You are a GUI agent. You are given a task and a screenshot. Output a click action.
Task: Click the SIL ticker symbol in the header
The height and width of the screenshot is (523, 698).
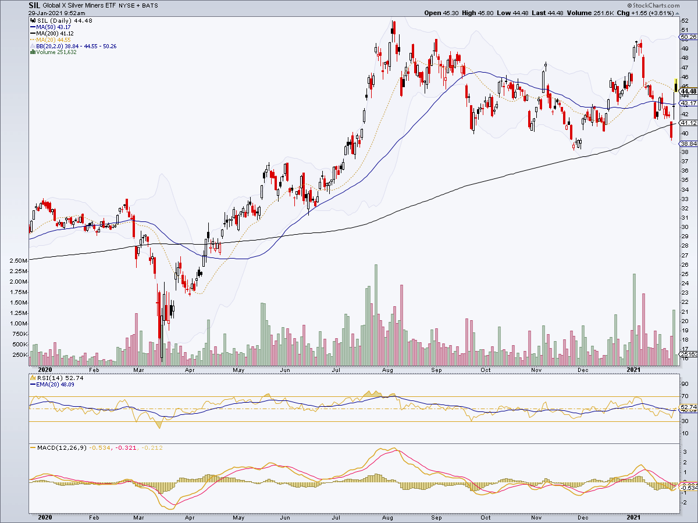(35, 5)
